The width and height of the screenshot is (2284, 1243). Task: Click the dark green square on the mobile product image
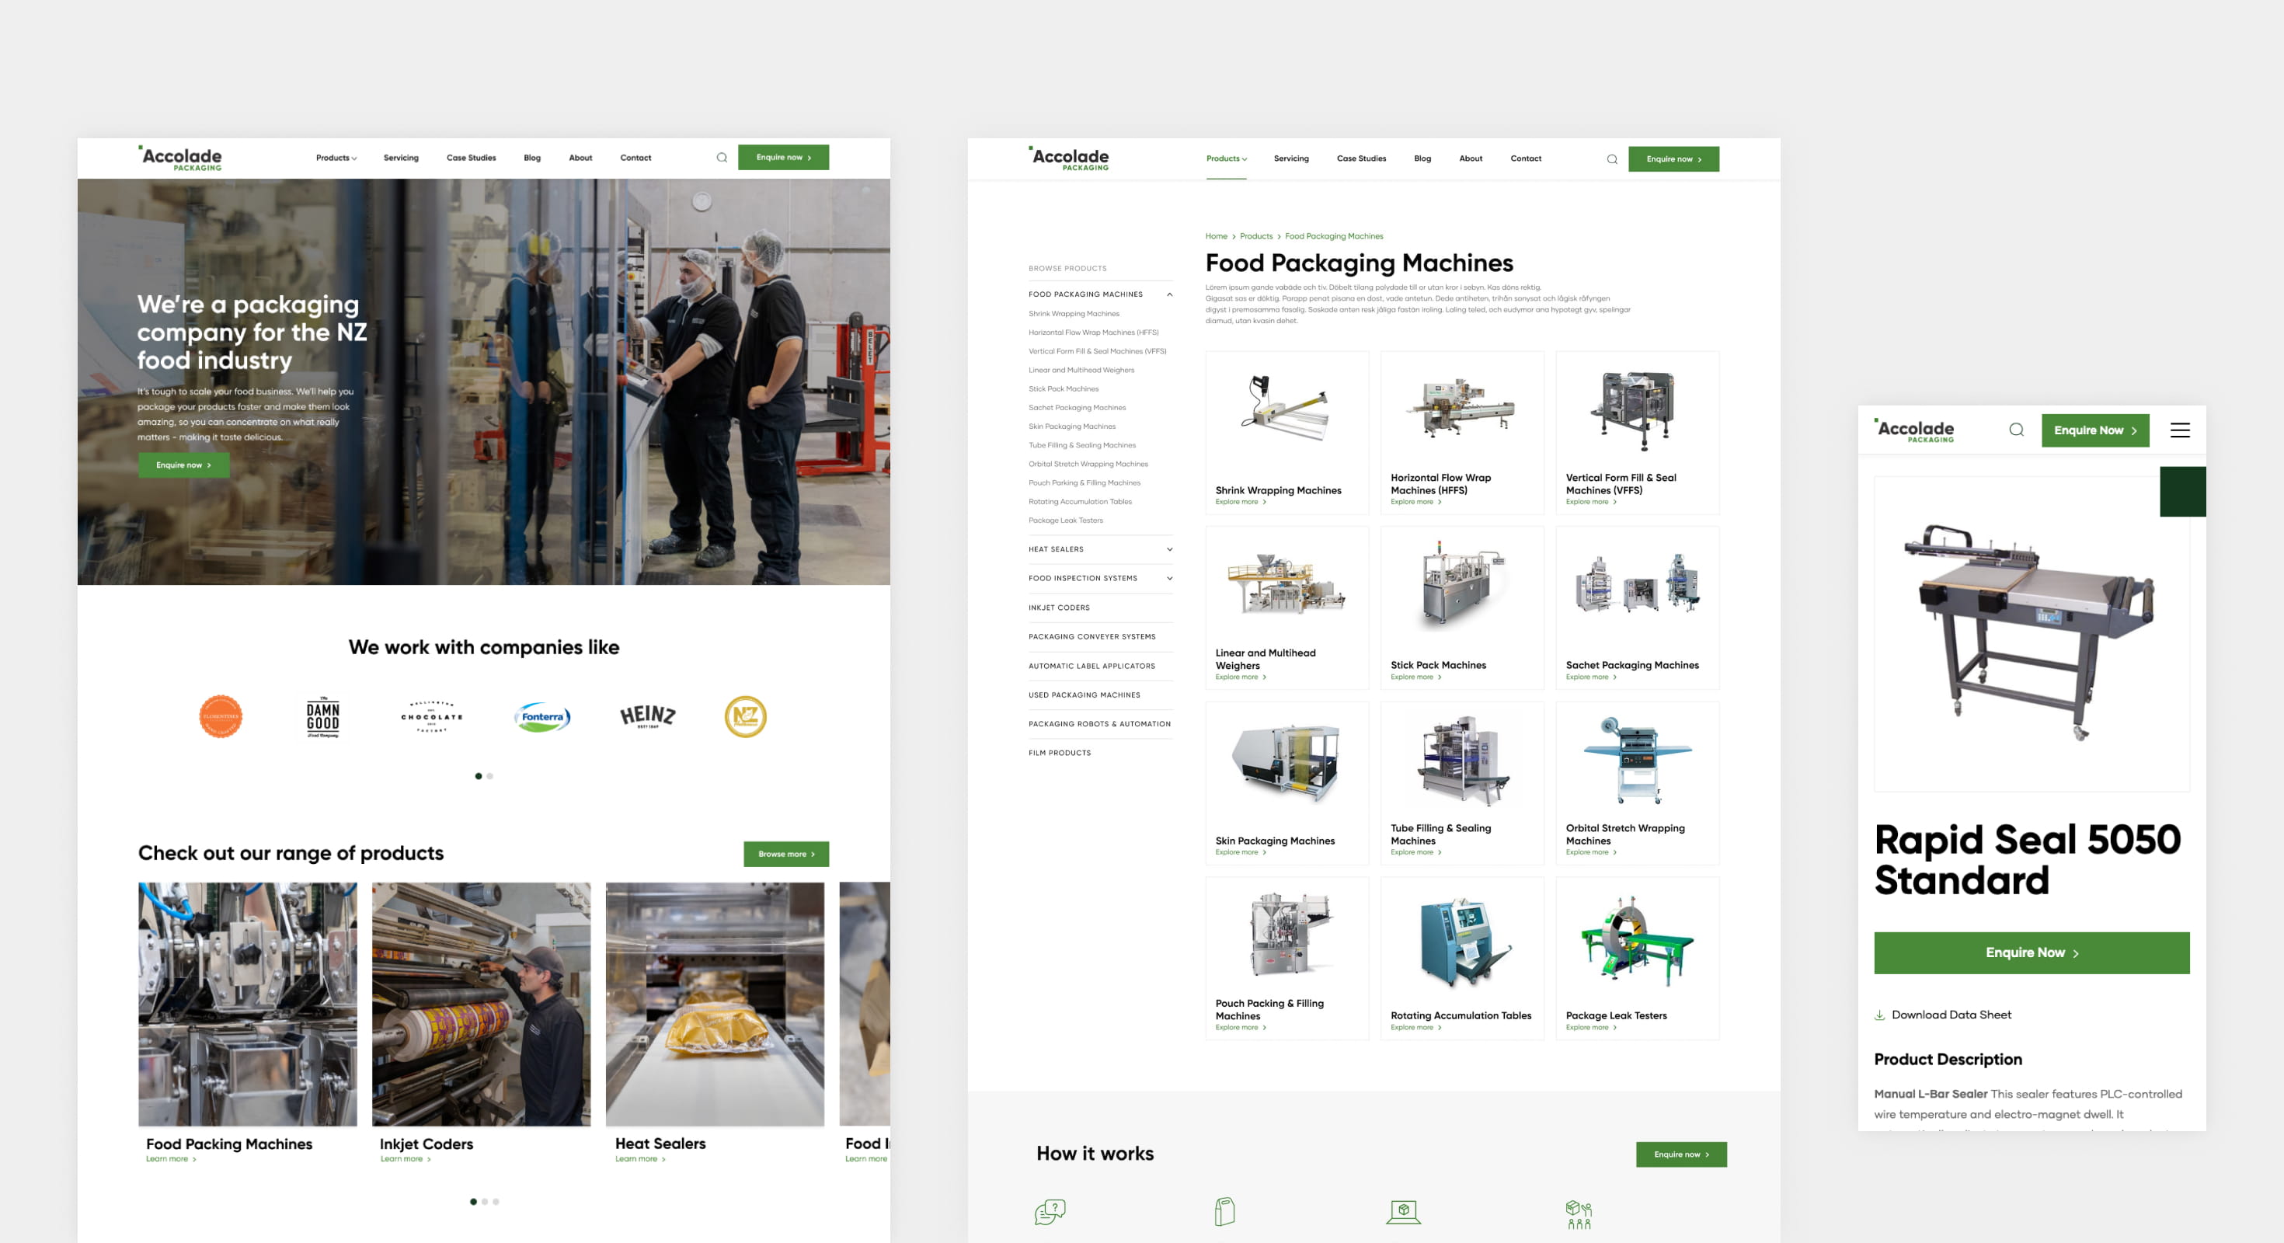(x=2182, y=491)
